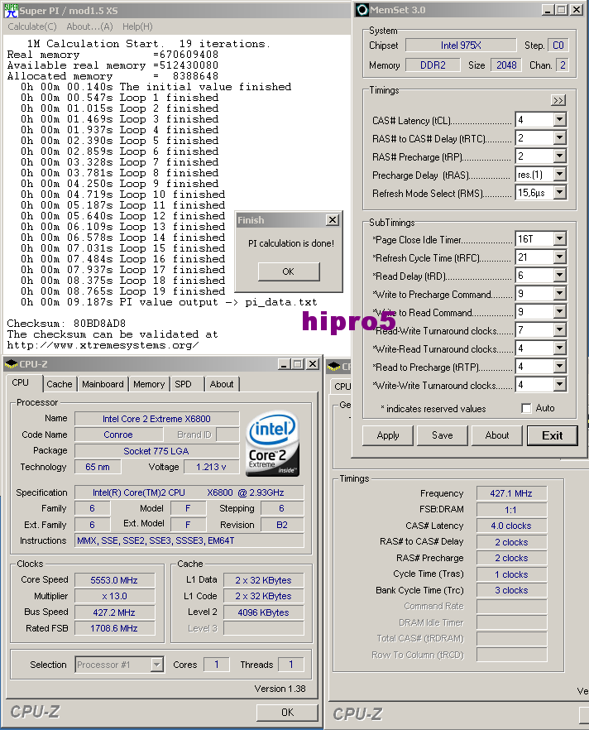Click the Exit button in MemSet
This screenshot has width=589, height=730.
tap(552, 435)
